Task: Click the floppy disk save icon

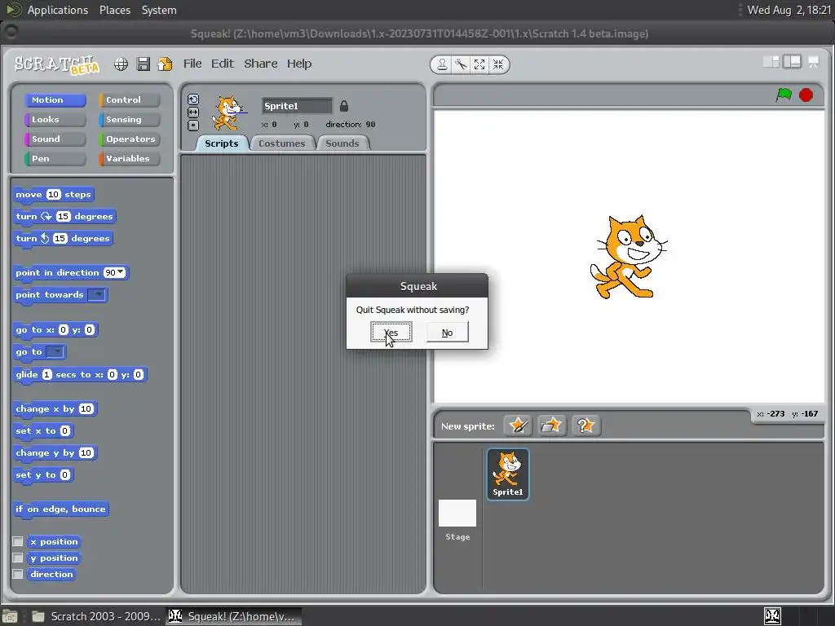Action: tap(144, 64)
